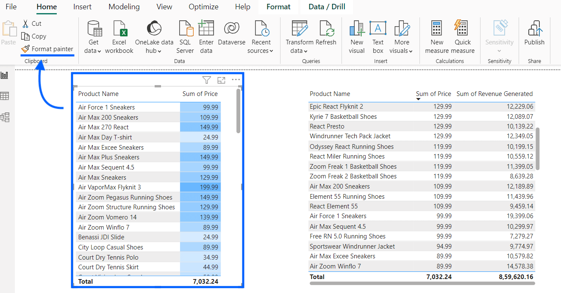Expand the Sensitivity dropdown

pos(499,51)
